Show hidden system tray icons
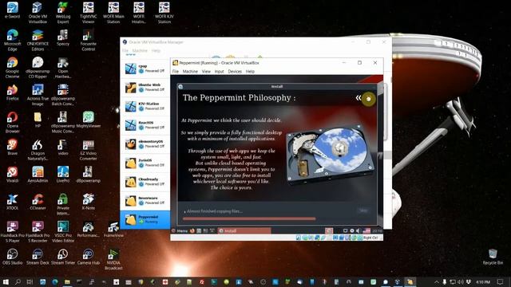511x287 pixels. tap(437, 281)
